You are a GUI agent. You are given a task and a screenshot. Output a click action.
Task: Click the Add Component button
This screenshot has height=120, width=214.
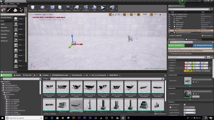pyautogui.click(x=176, y=45)
